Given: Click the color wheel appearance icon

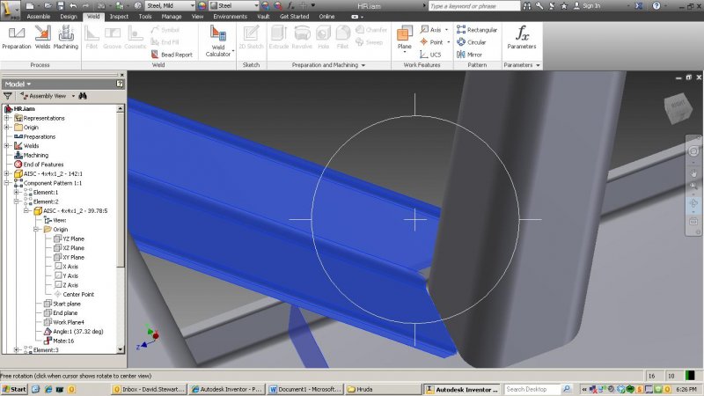Looking at the screenshot, I should 202,6.
